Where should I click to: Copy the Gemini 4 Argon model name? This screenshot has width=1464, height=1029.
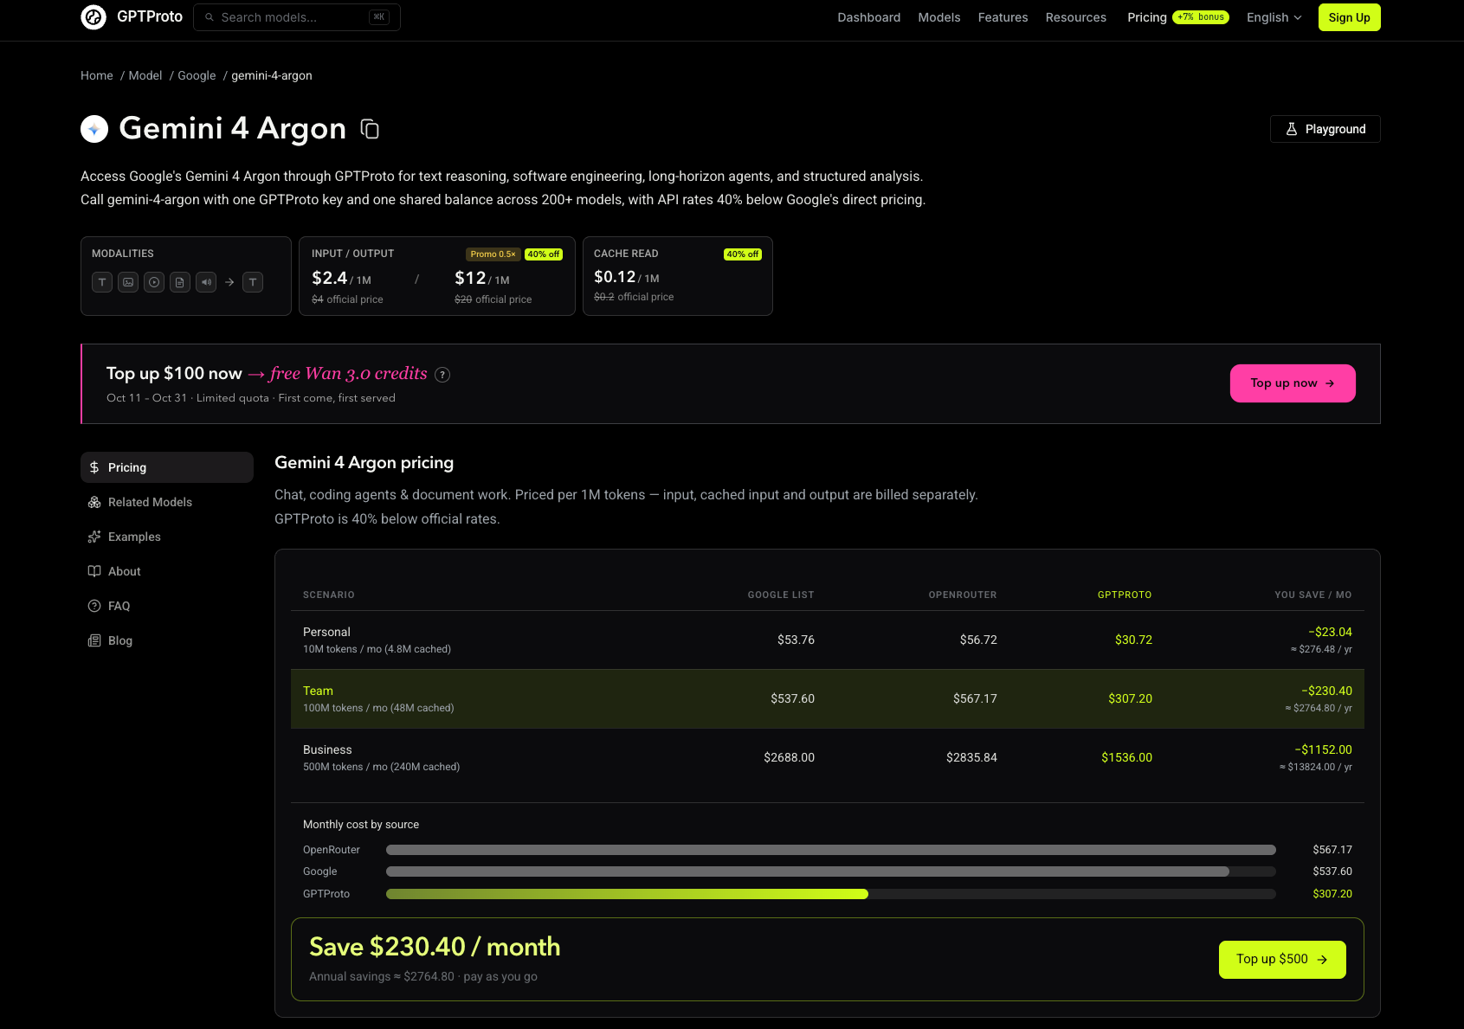tap(370, 129)
